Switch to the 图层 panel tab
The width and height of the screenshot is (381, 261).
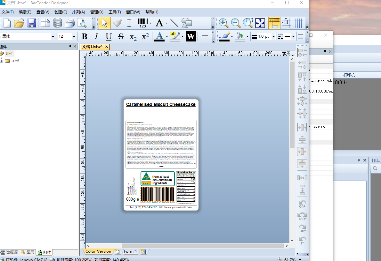28,252
